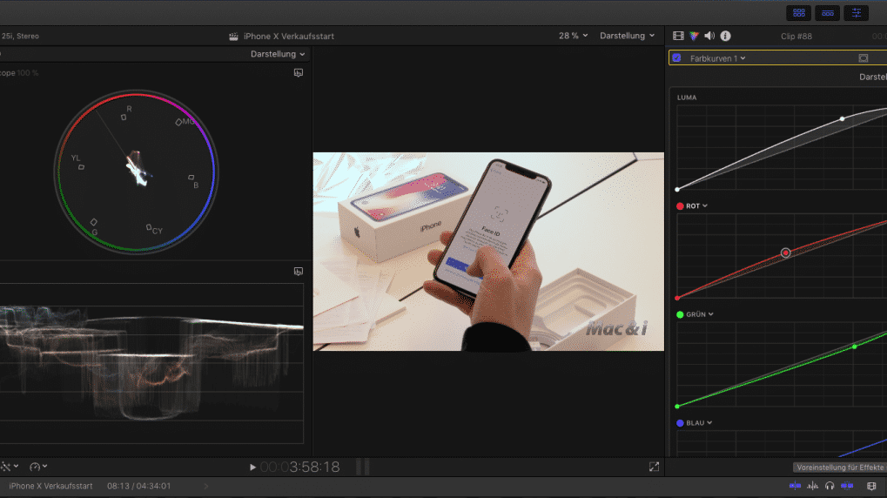Select the red curve bottom-left point
887x498 pixels.
tap(677, 299)
